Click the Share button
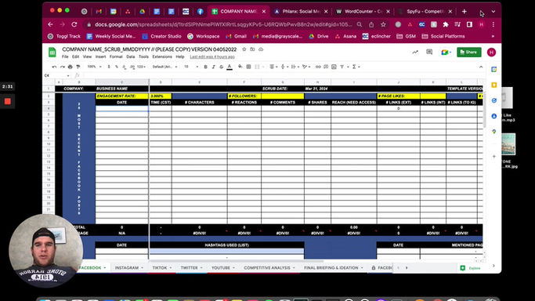The height and width of the screenshot is (301, 535). (468, 53)
